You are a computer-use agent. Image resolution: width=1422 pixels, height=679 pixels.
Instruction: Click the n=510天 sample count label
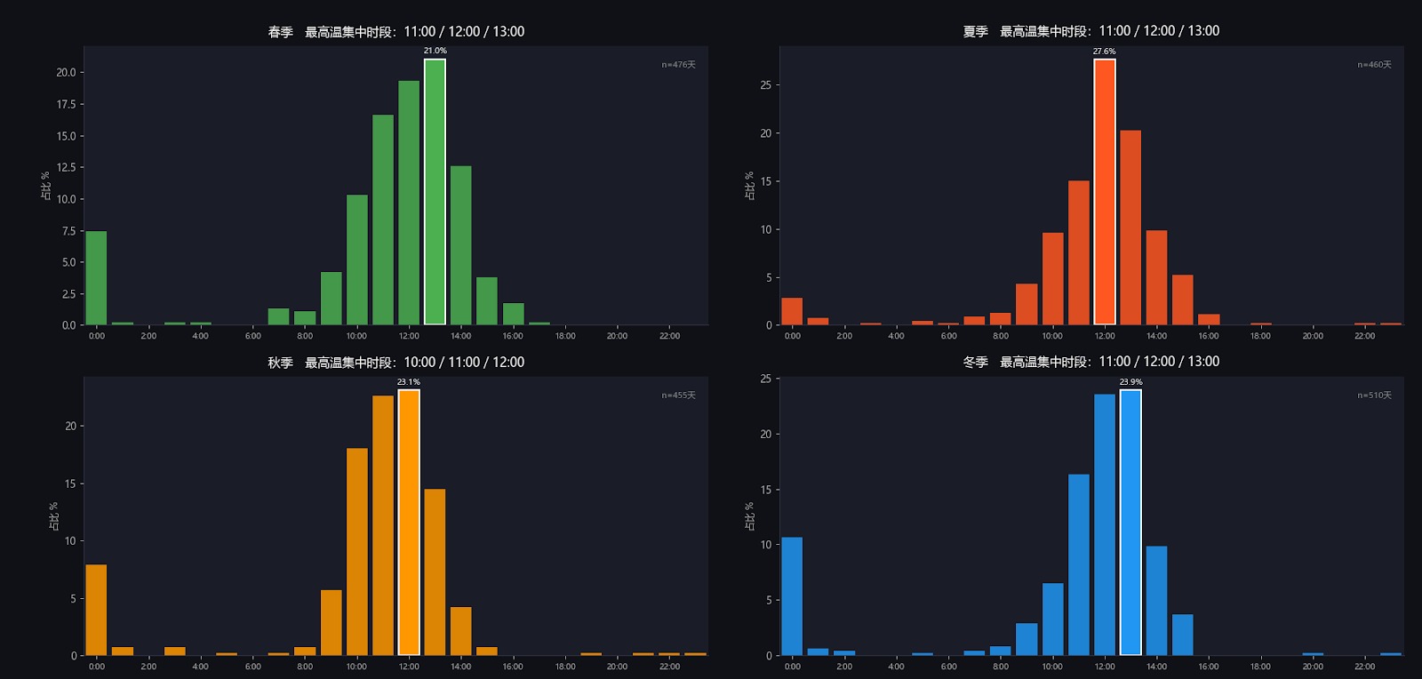tap(1374, 395)
